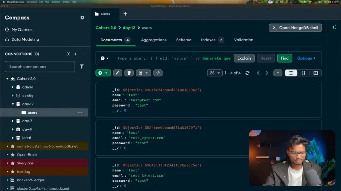Expand admin database
The height and width of the screenshot is (191, 341).
[x=13, y=87]
